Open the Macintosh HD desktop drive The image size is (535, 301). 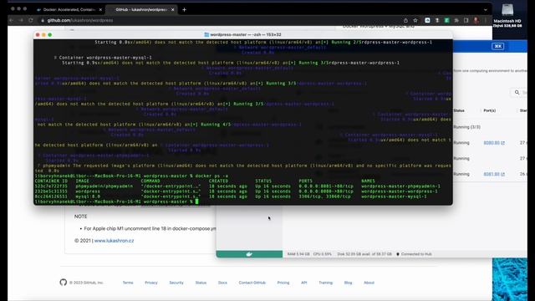coord(507,15)
